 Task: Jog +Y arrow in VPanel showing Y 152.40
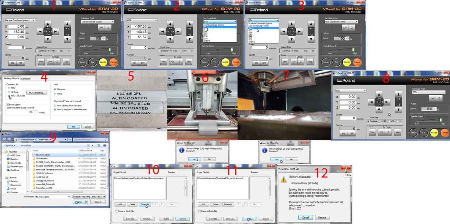(48, 25)
